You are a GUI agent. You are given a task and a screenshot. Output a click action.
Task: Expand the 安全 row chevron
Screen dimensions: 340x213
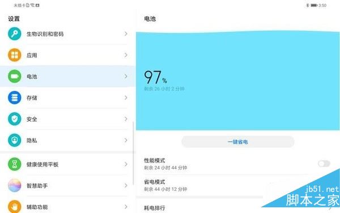coord(126,119)
